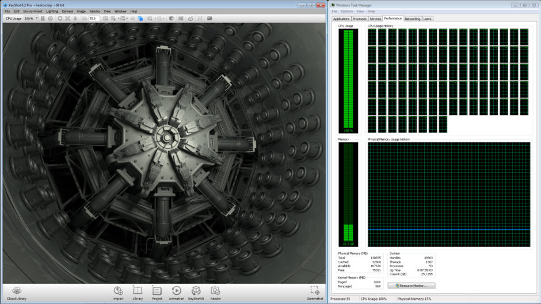Open the Lighting menu in KeyShot
541x304 pixels.
(52, 11)
